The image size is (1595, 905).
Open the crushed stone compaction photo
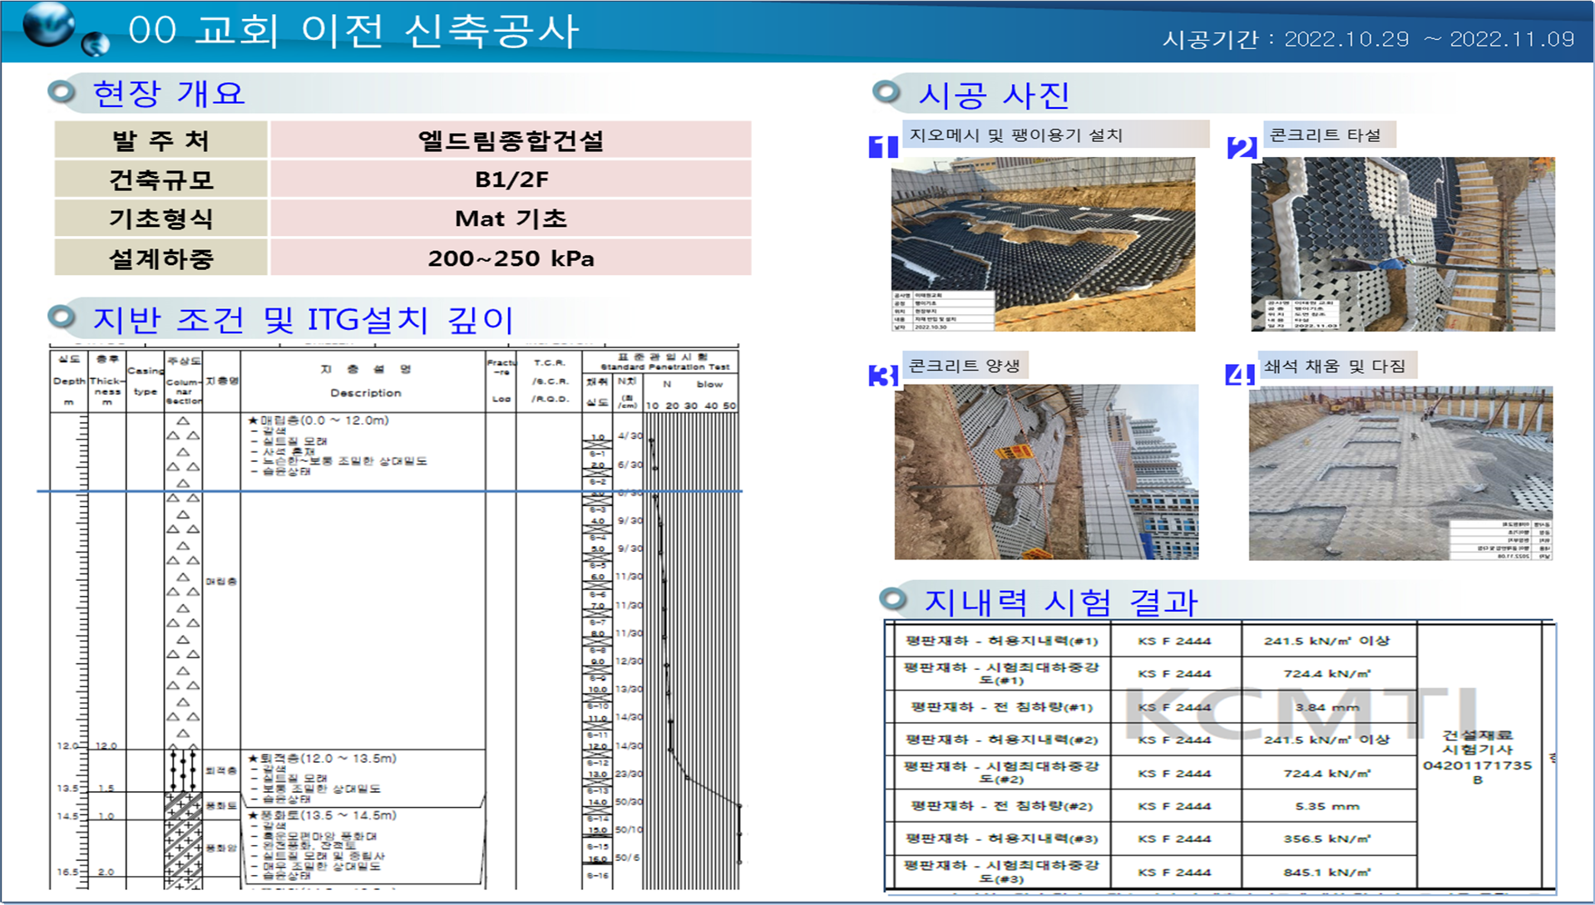(x=1401, y=473)
